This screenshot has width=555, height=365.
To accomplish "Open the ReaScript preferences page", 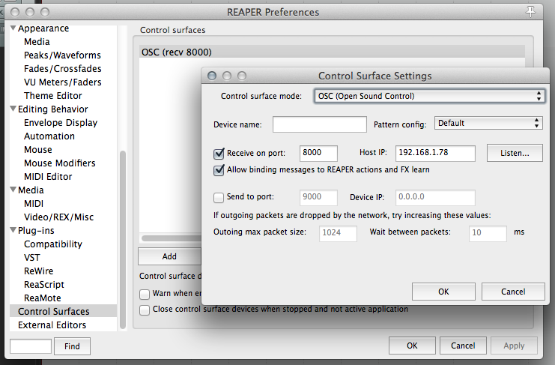I will click(44, 284).
